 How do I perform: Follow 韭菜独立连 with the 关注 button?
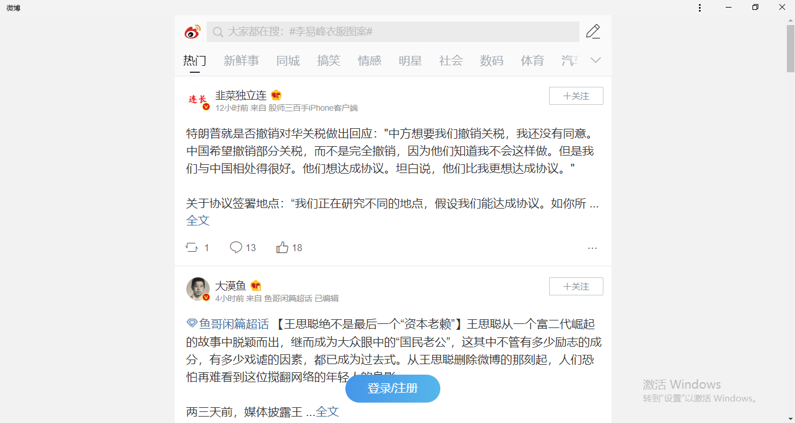coord(576,96)
